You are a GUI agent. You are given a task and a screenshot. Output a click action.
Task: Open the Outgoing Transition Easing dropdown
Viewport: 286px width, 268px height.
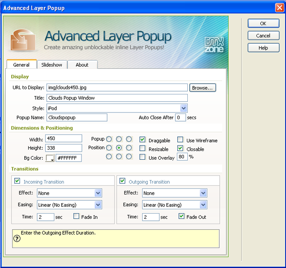point(203,205)
